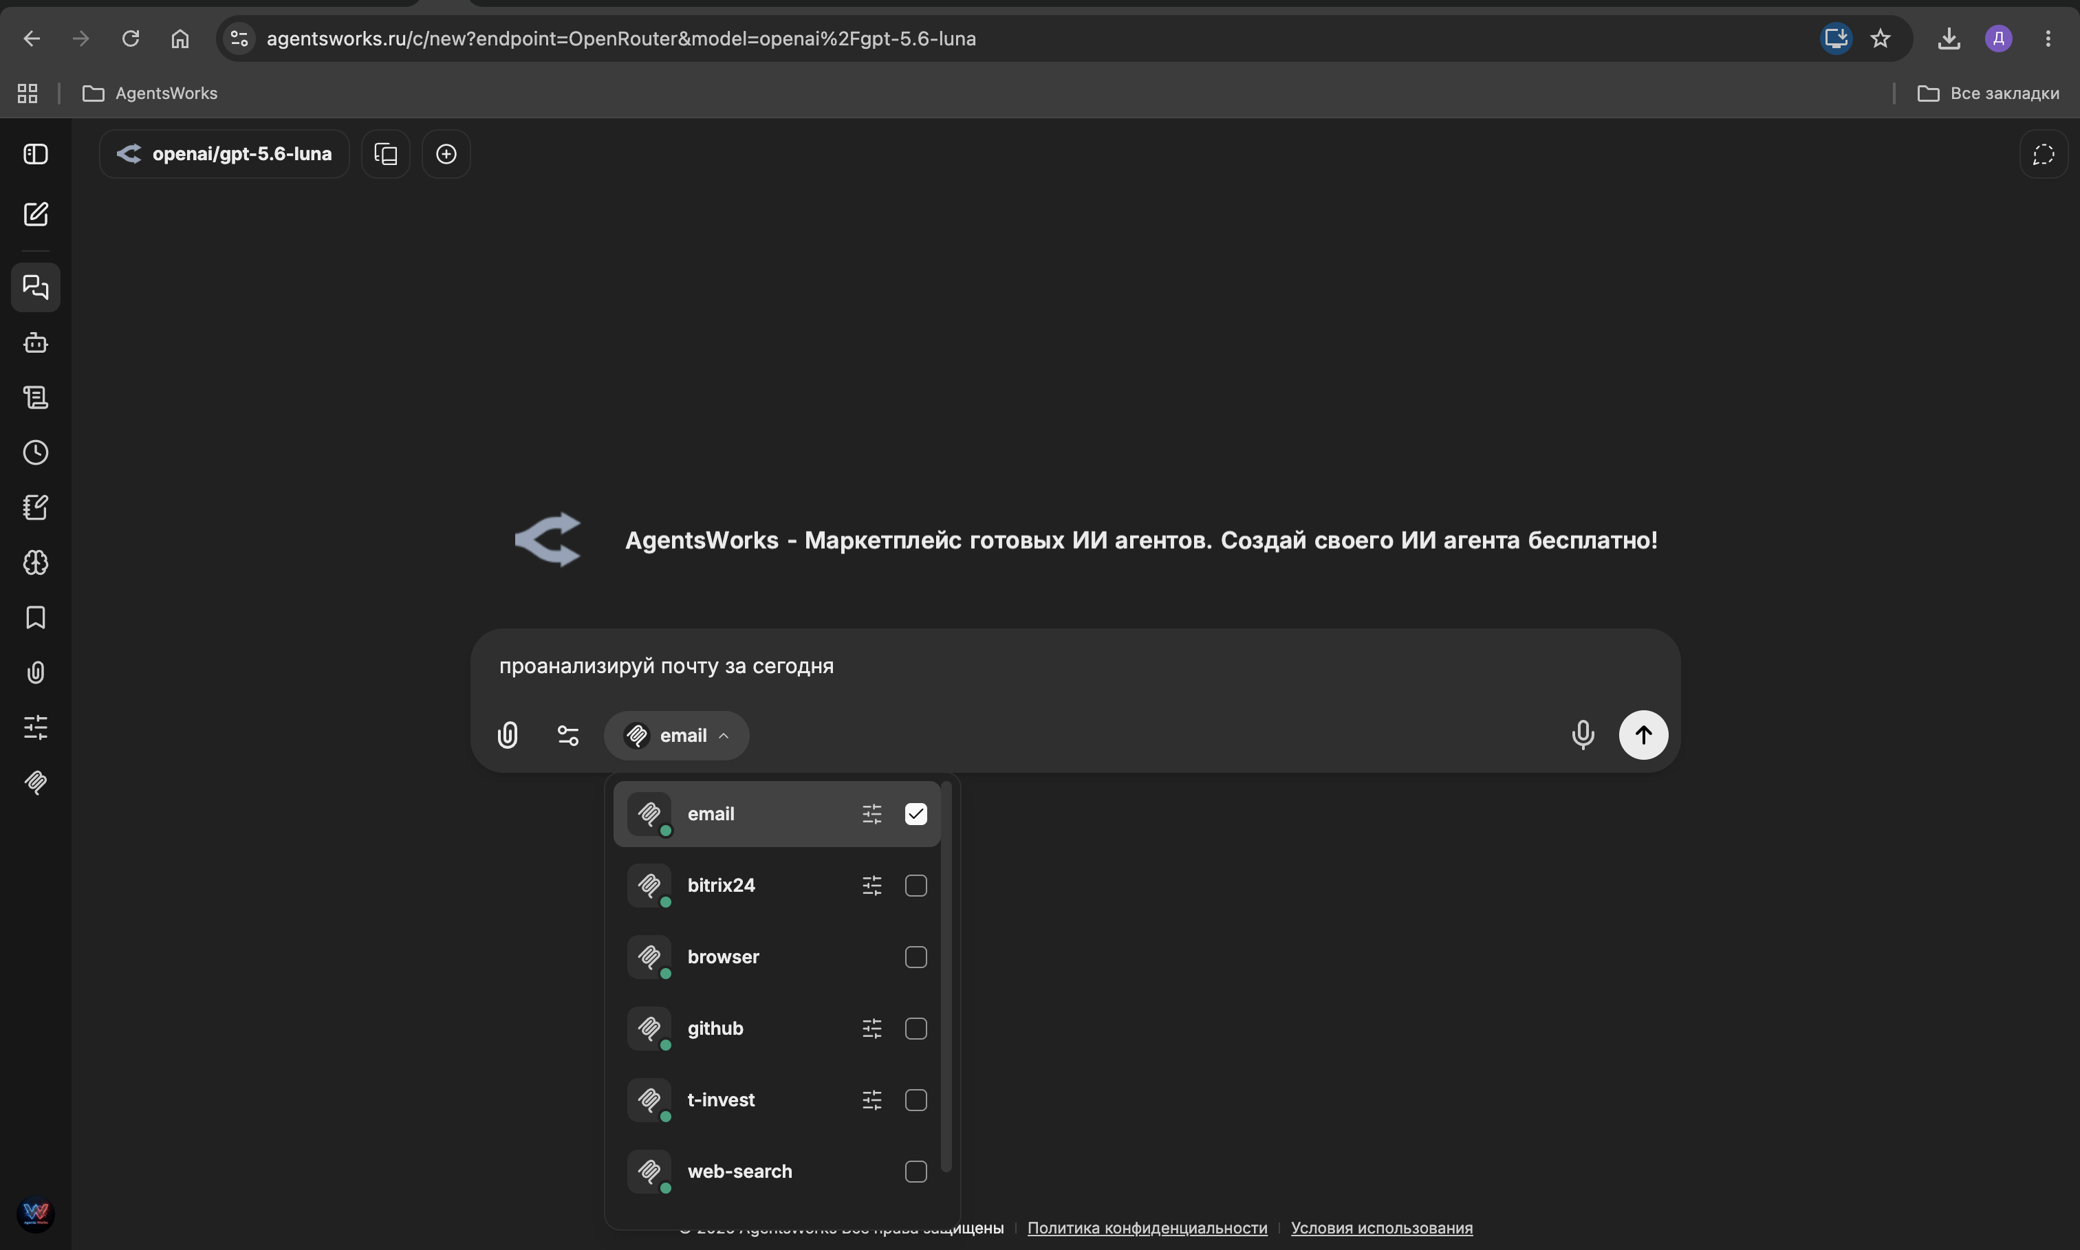Open the clock history icon in the sidebar

coord(35,452)
